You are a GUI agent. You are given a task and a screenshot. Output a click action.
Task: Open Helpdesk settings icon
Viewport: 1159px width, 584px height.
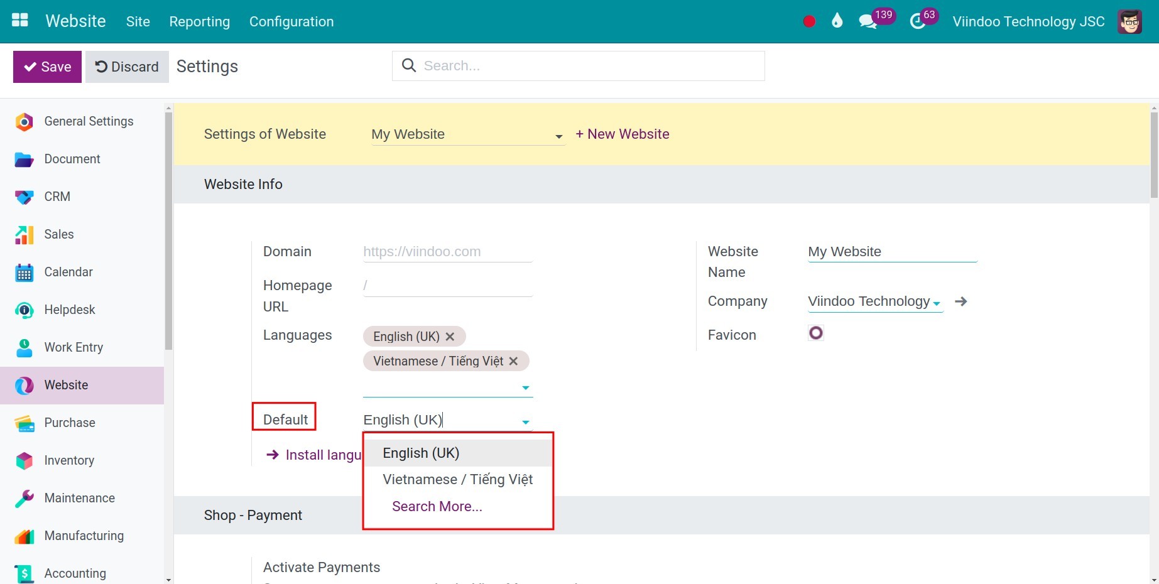[x=24, y=310]
